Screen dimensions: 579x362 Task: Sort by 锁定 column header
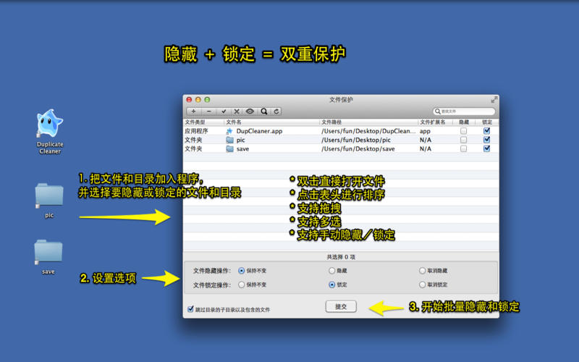486,122
